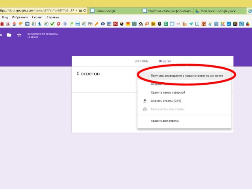This screenshot has height=189, width=252.
Task: Star the form with the star icon
Action: point(19,35)
